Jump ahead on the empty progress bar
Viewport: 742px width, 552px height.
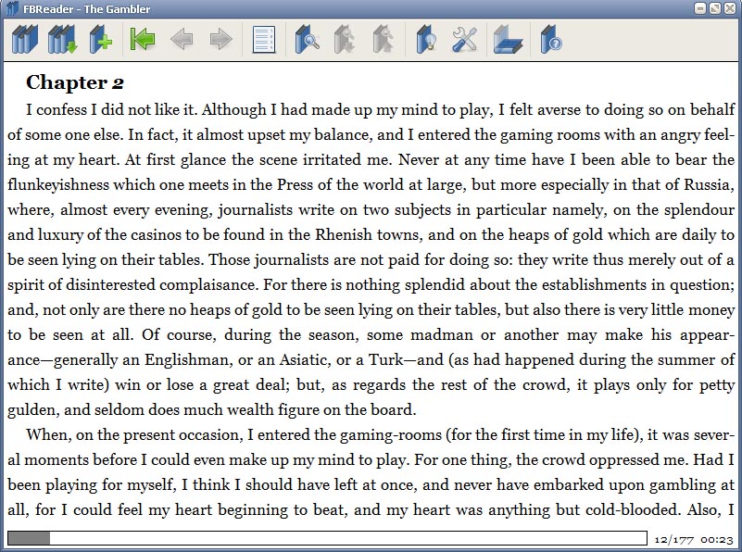pyautogui.click(x=347, y=538)
